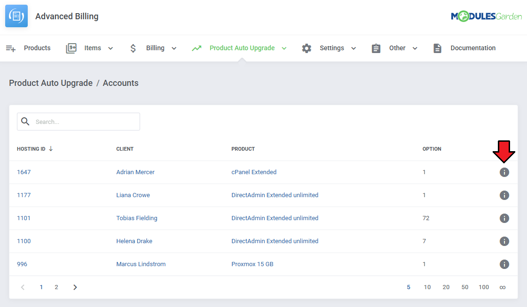Show unlimited rows with infinity symbol
Viewport: 527px width, 307px height.
503,287
